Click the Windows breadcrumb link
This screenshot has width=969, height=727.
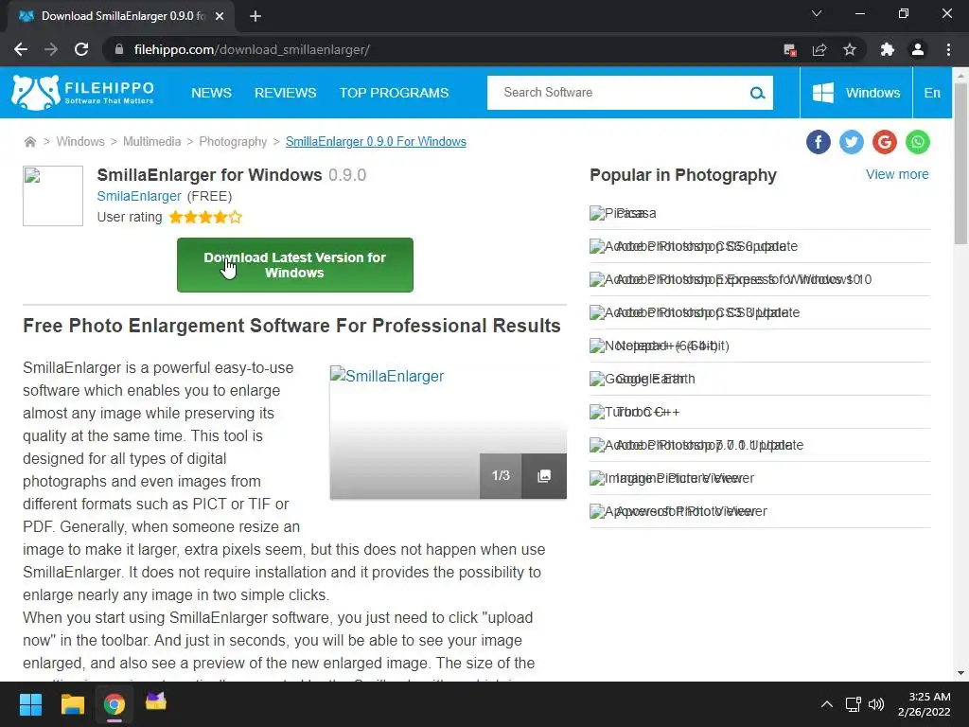tap(80, 142)
